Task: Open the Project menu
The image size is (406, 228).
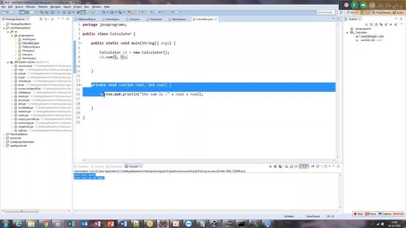Action: 77,7
